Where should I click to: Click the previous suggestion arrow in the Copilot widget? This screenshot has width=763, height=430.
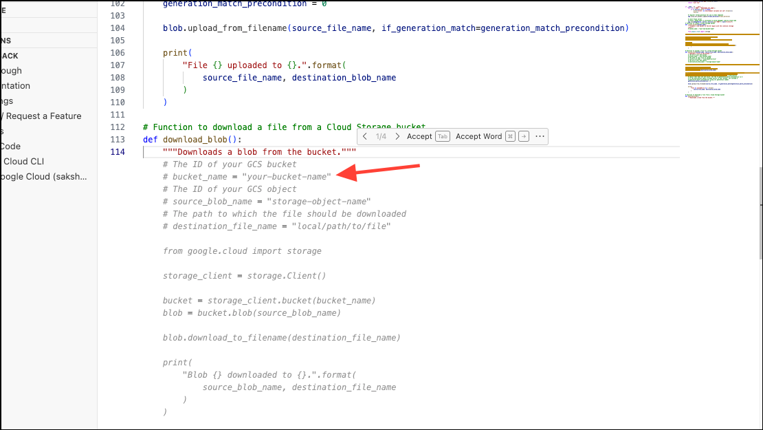click(x=364, y=136)
